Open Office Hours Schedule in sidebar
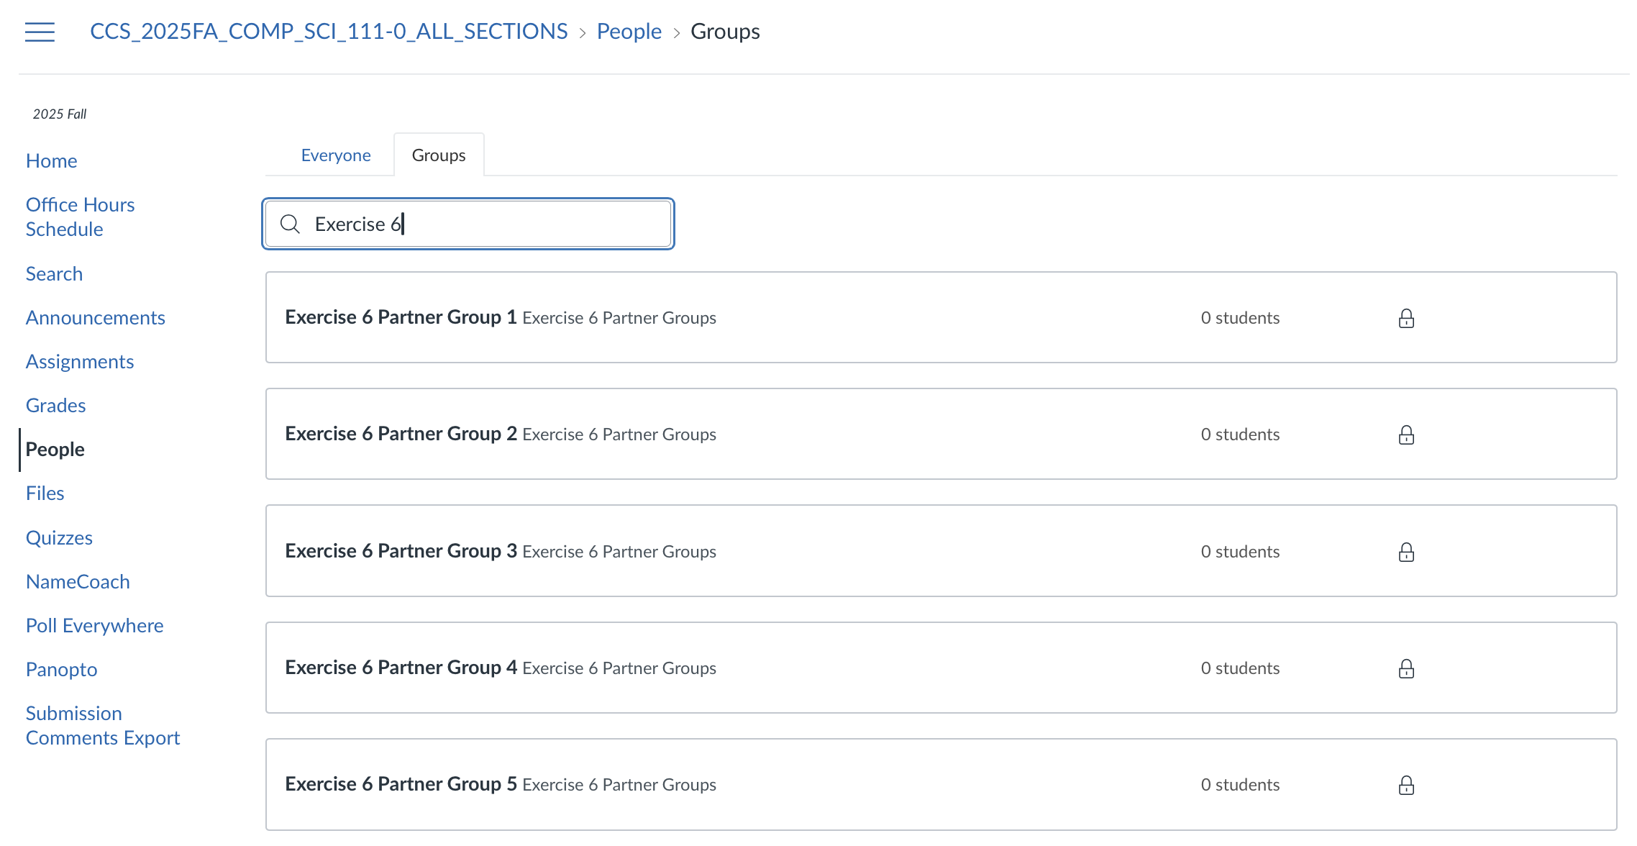Viewport: 1637px width, 846px height. [x=80, y=217]
